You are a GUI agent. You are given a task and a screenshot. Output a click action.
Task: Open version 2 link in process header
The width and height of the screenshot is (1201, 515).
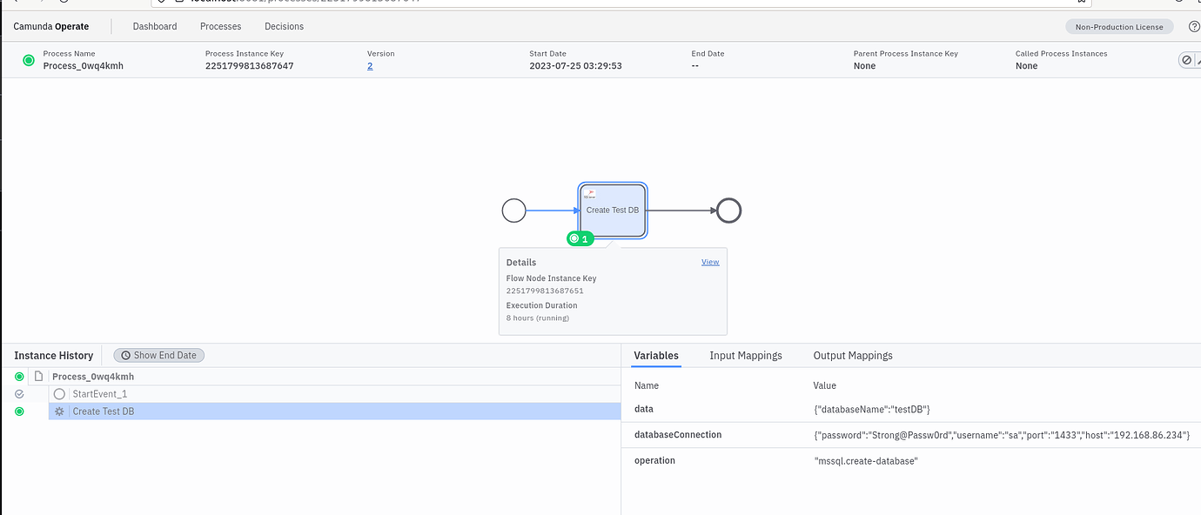click(x=370, y=65)
